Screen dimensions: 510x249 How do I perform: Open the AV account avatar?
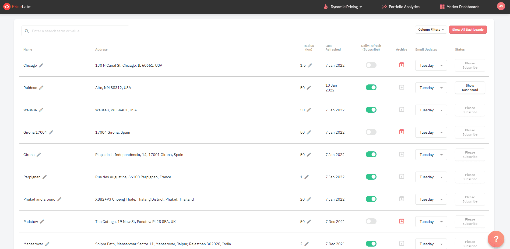click(501, 6)
